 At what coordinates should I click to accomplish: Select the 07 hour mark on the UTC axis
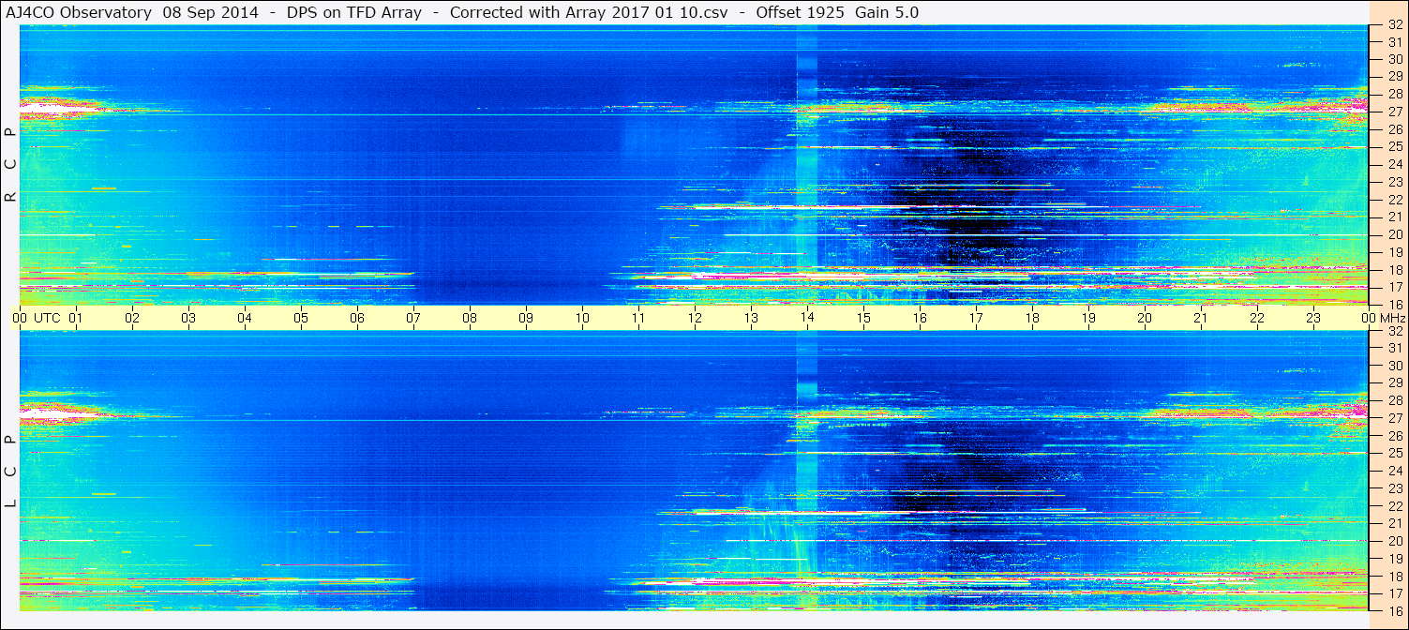click(x=413, y=318)
